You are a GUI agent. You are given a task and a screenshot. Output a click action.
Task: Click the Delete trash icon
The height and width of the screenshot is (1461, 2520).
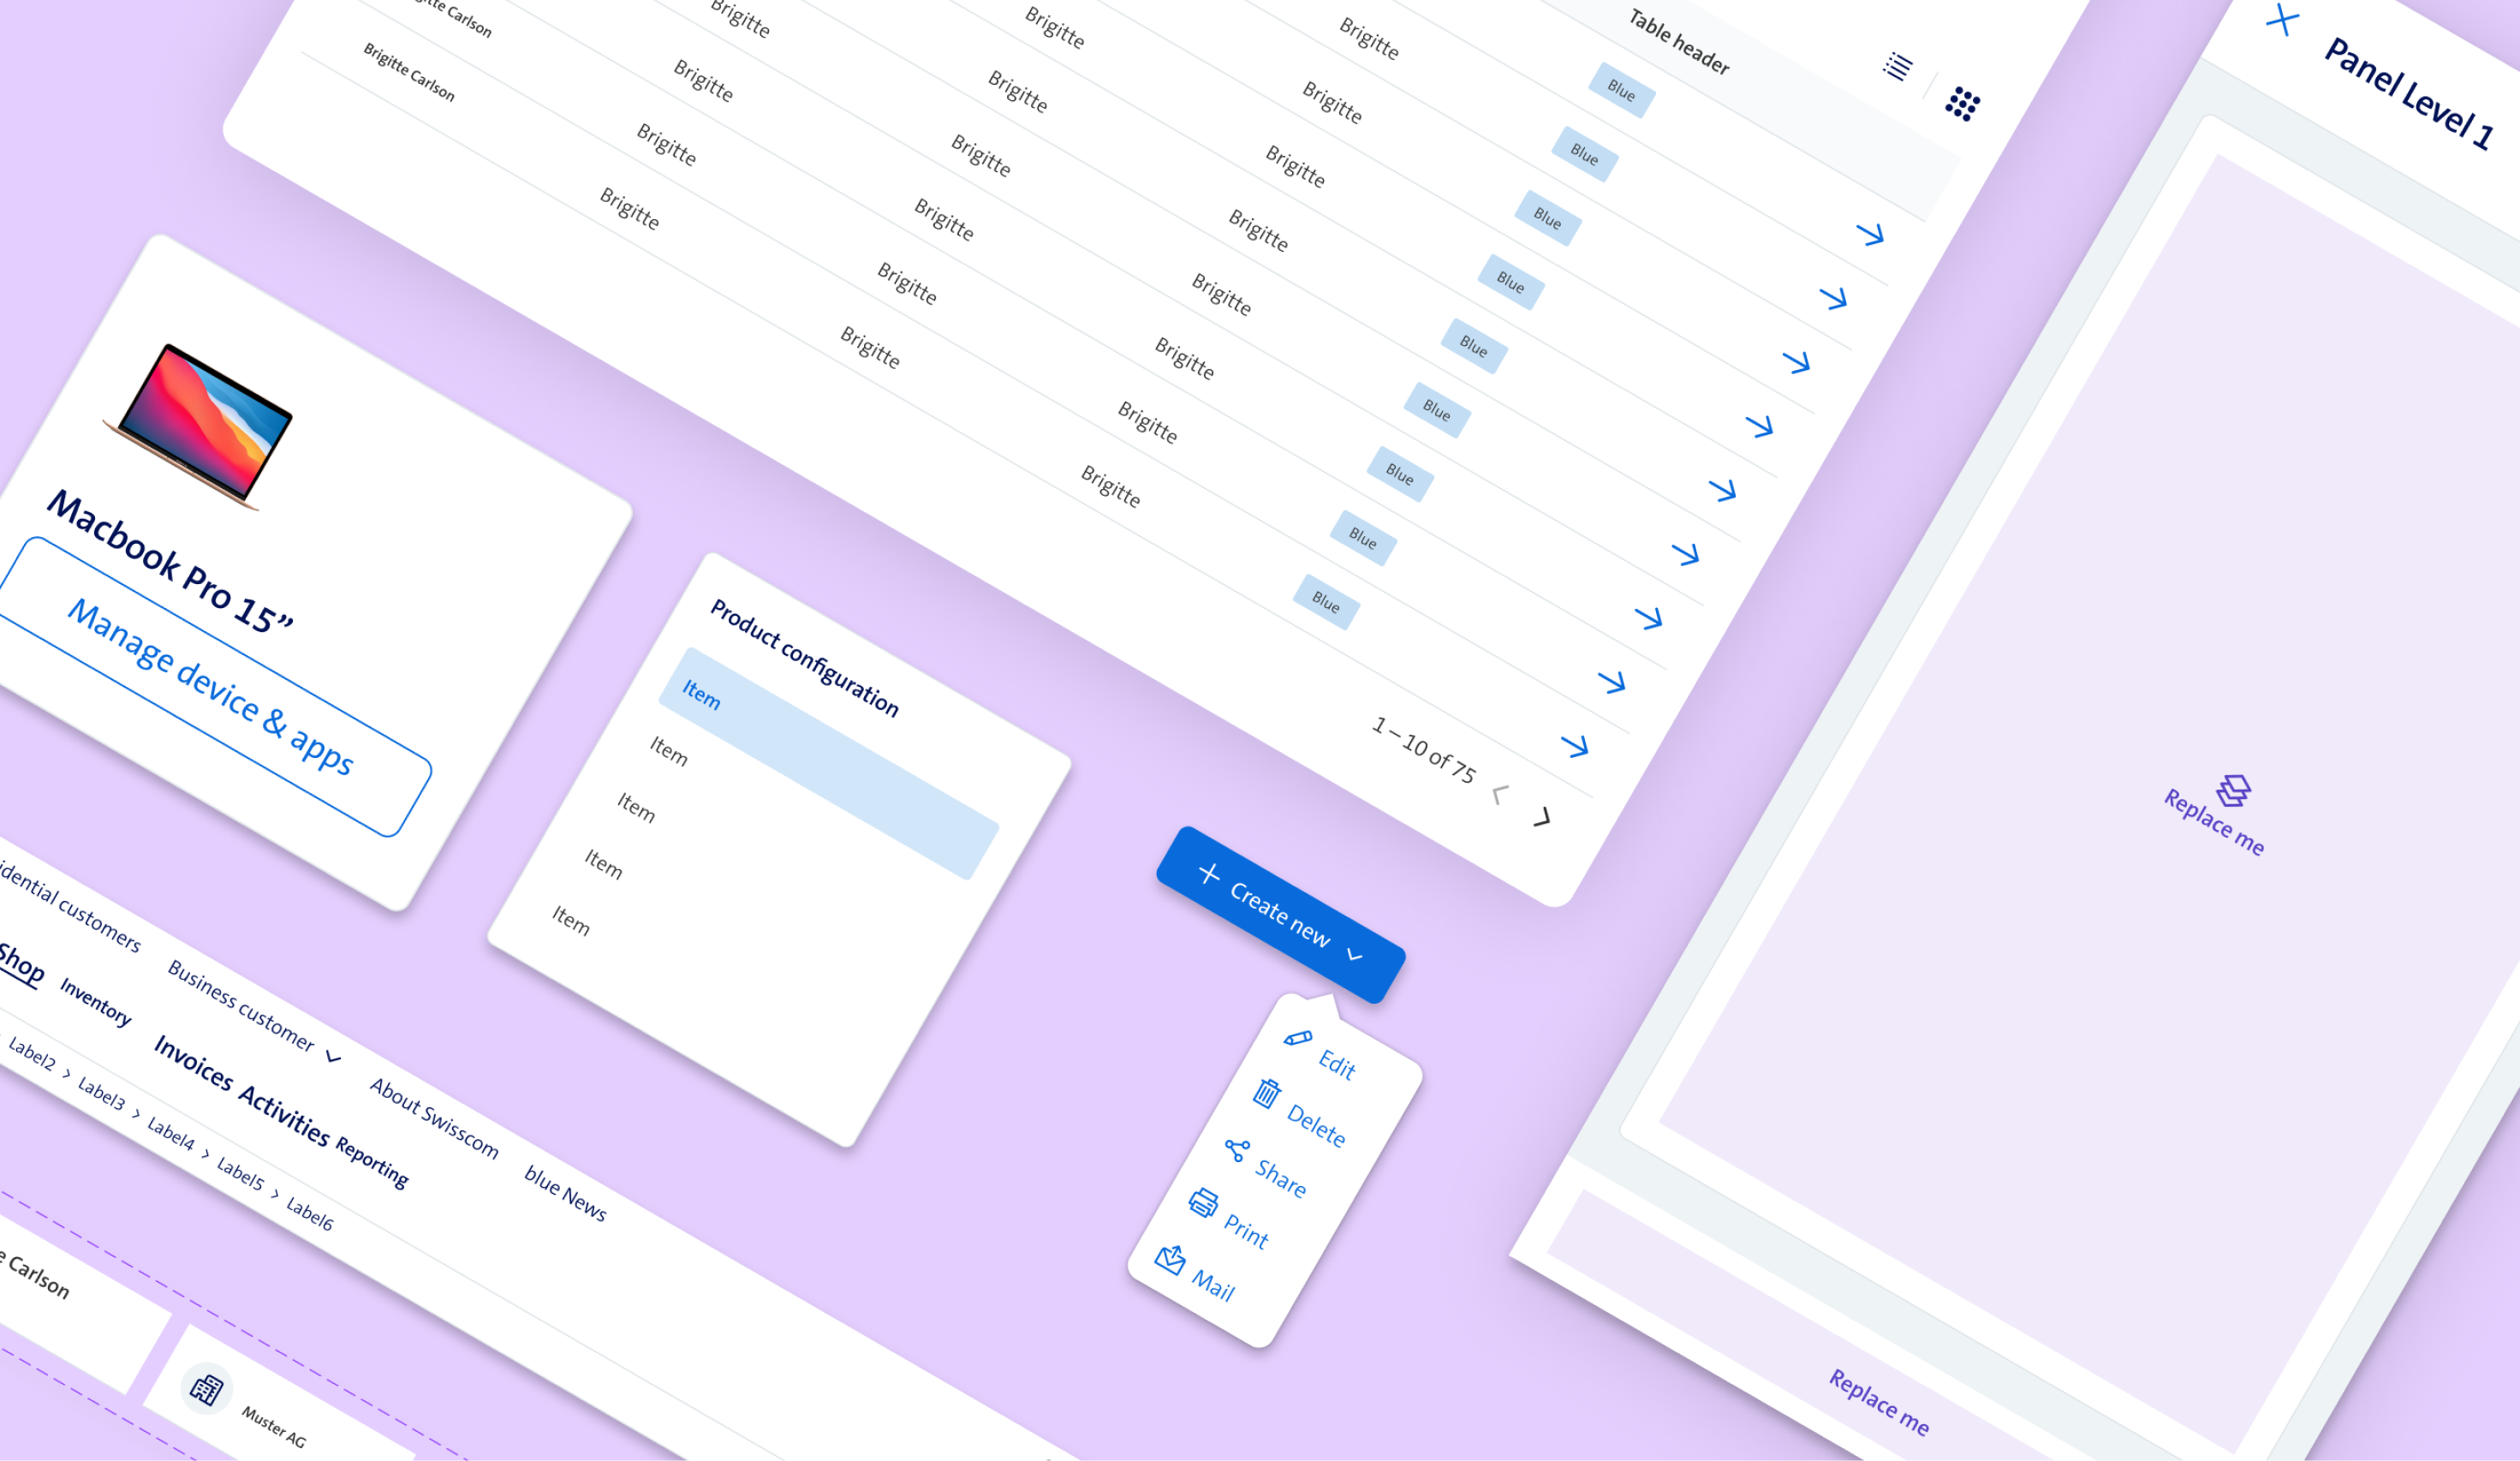click(x=1266, y=1093)
